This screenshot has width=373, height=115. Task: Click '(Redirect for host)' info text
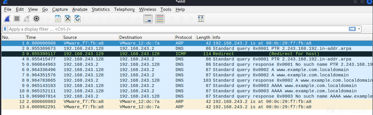click(294, 54)
